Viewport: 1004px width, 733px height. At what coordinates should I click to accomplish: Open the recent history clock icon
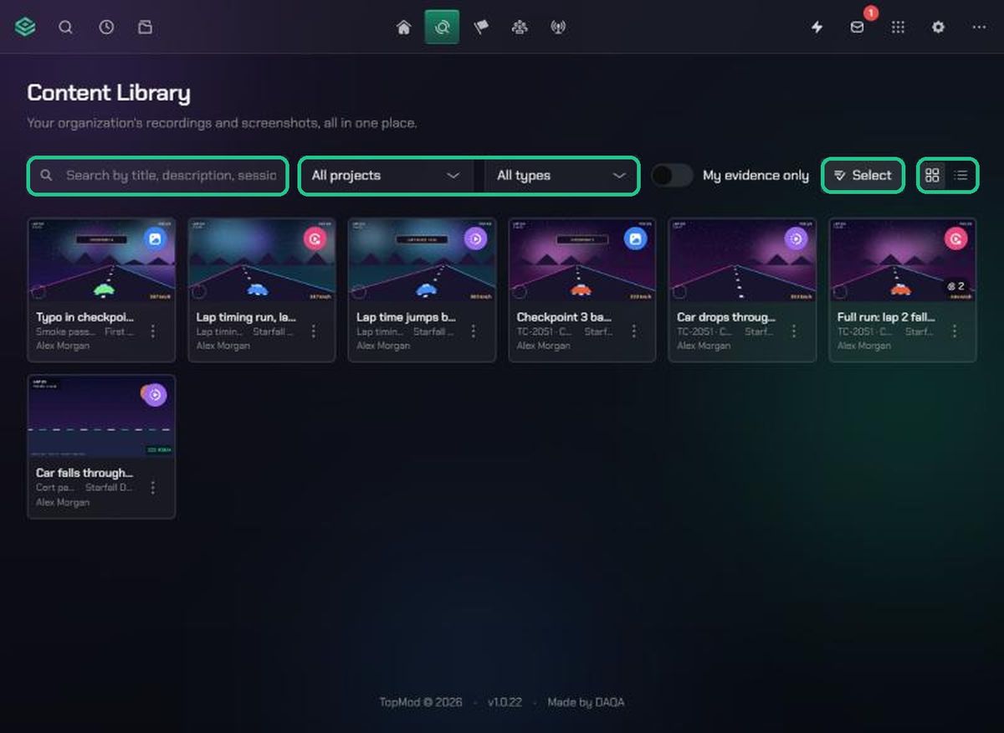click(x=106, y=27)
